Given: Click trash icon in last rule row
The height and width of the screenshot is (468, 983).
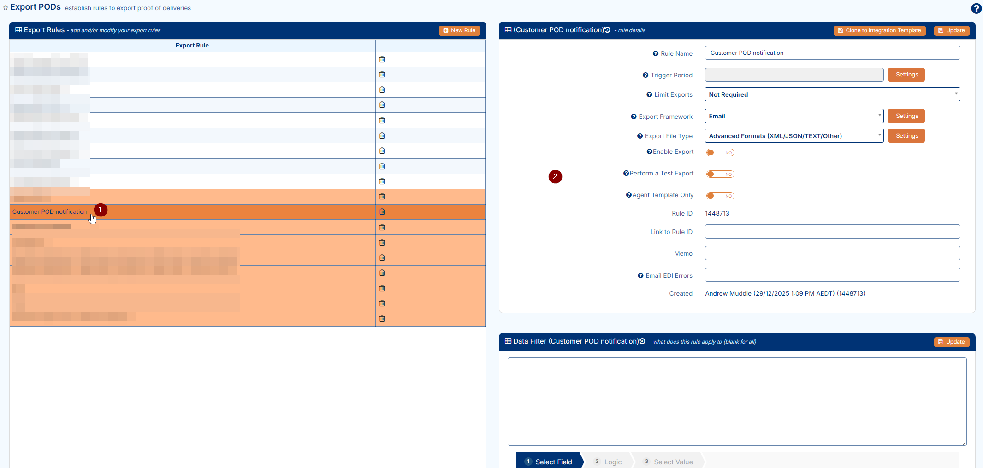Looking at the screenshot, I should tap(382, 319).
